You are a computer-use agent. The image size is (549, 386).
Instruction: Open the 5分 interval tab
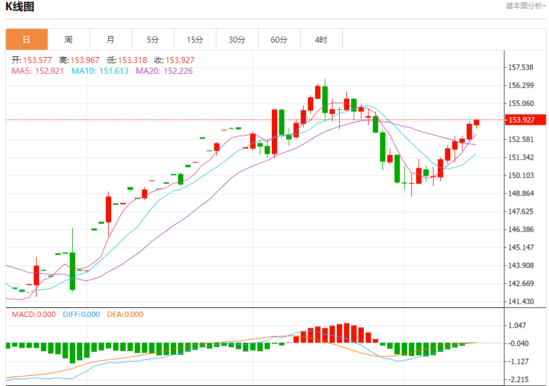pyautogui.click(x=153, y=40)
